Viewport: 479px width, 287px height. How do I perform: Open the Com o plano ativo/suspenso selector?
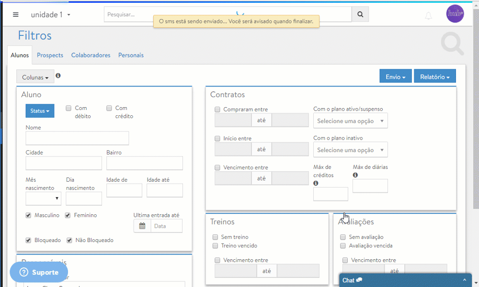(350, 121)
